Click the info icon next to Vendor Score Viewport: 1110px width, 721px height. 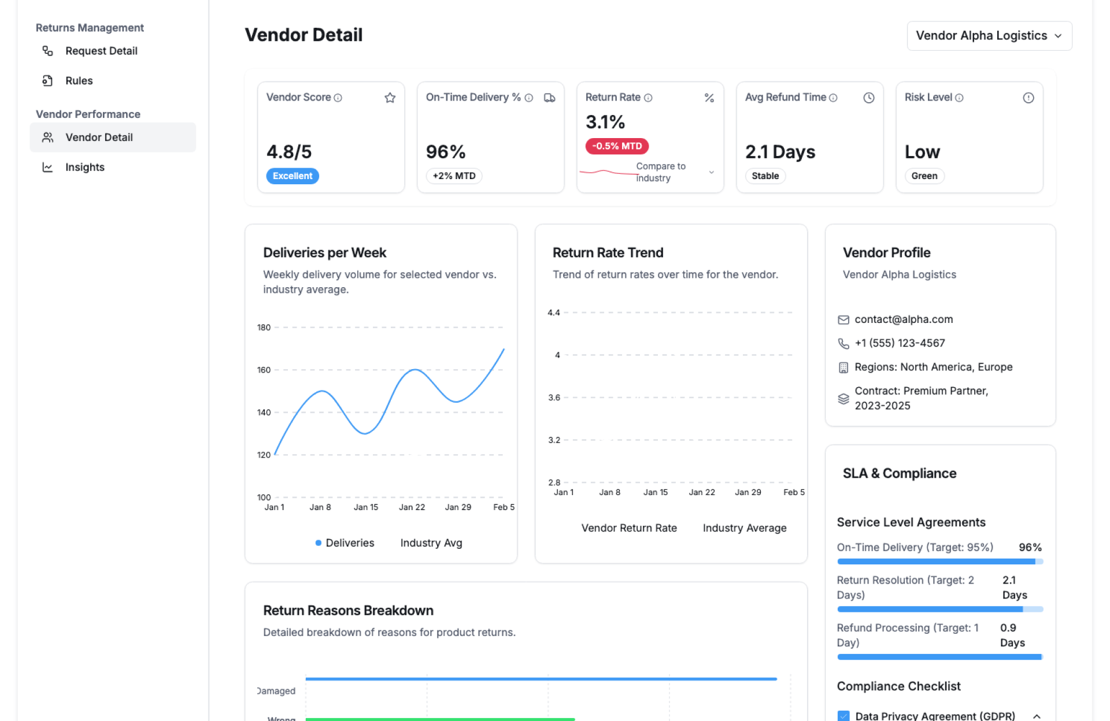tap(338, 98)
